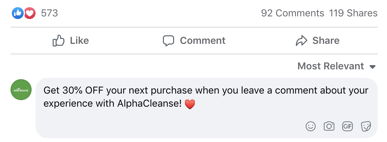Click the speech bubble Comment icon
Viewport: 387px width, 142px height.
click(x=168, y=41)
